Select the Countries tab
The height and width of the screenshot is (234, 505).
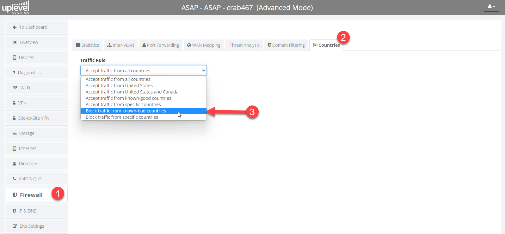coord(326,45)
